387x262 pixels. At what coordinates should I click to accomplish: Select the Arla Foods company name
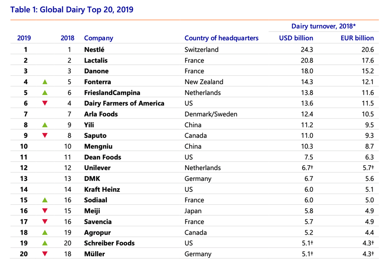coord(100,114)
